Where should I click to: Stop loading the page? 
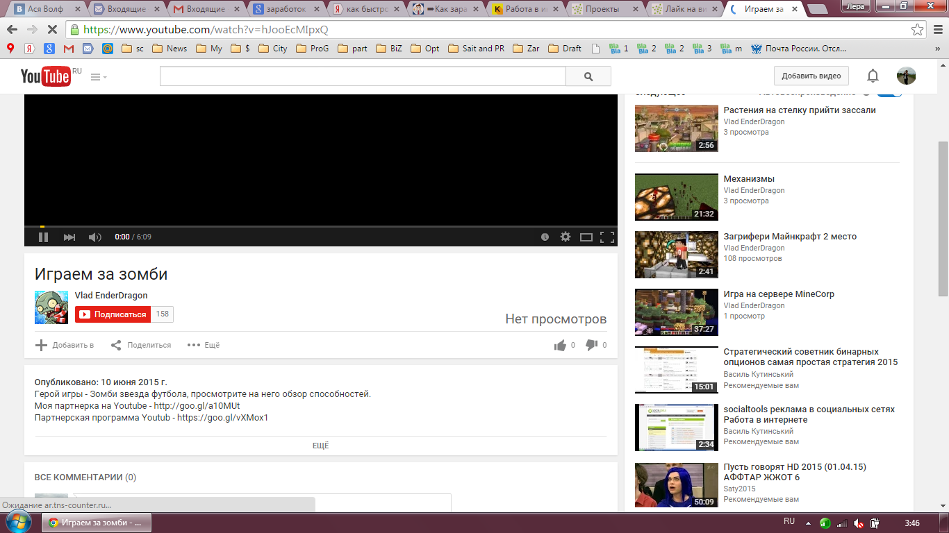pyautogui.click(x=53, y=30)
